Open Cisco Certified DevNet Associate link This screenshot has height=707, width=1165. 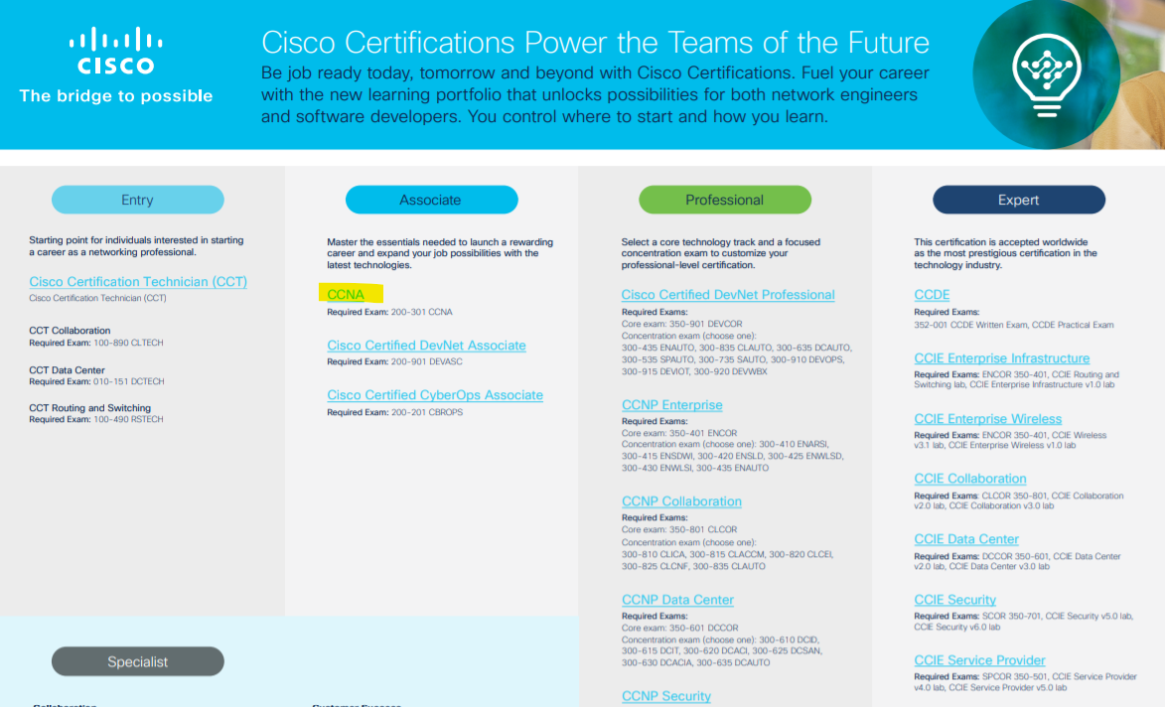[426, 346]
